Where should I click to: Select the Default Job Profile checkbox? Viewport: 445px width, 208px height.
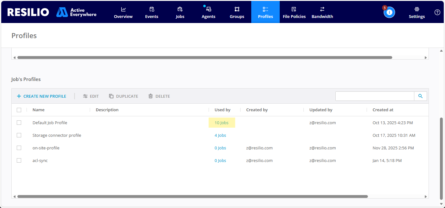point(19,123)
